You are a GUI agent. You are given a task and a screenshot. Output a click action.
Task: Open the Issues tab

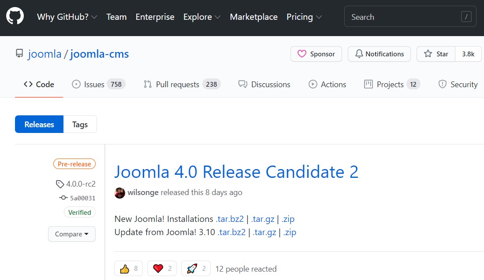(98, 85)
